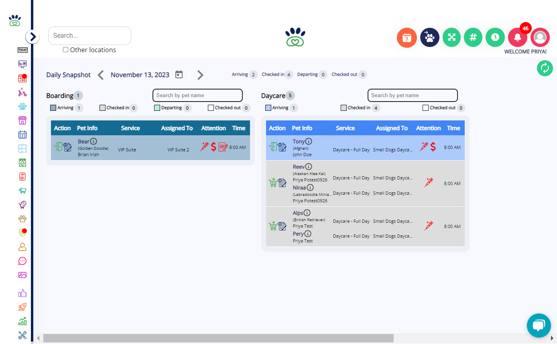The height and width of the screenshot is (344, 557).
Task: Click the main Search field
Action: (89, 36)
